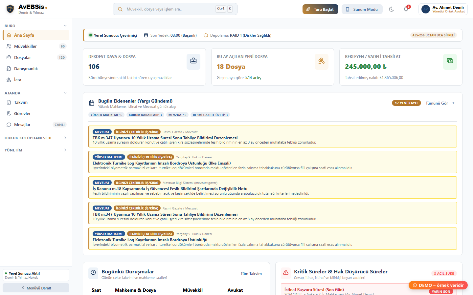The width and height of the screenshot is (473, 295).
Task: Click the search magnifier icon
Action: pyautogui.click(x=120, y=9)
